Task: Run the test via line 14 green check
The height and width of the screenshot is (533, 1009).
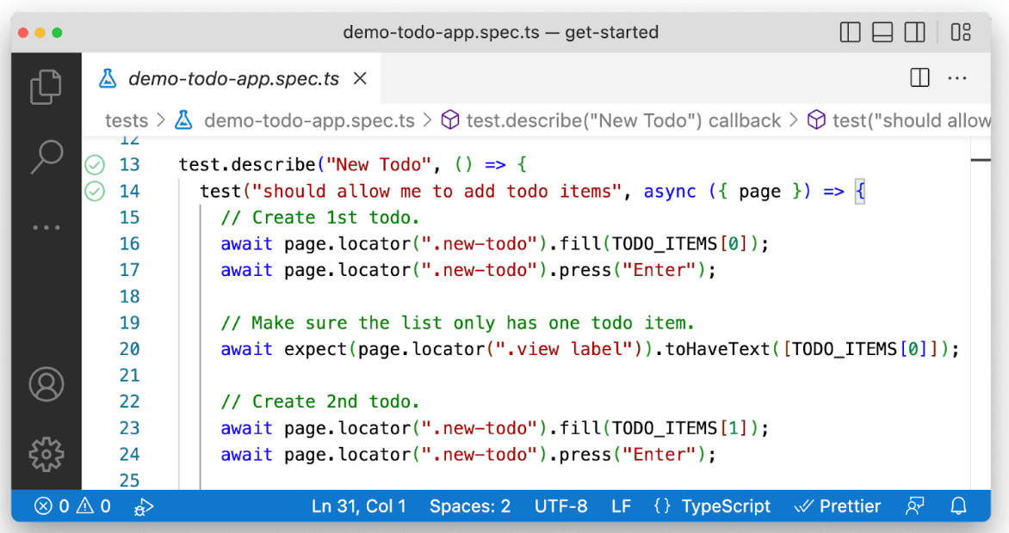Action: (x=95, y=191)
